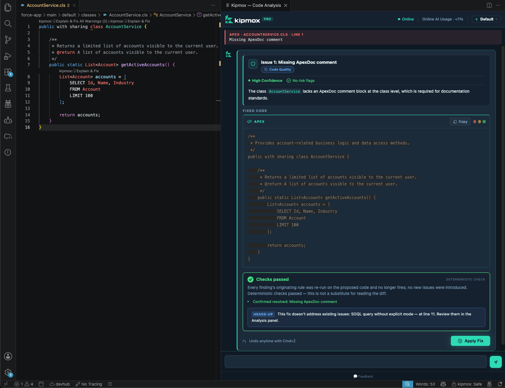
Task: Click the remote window icon in status bar
Action: point(6,384)
